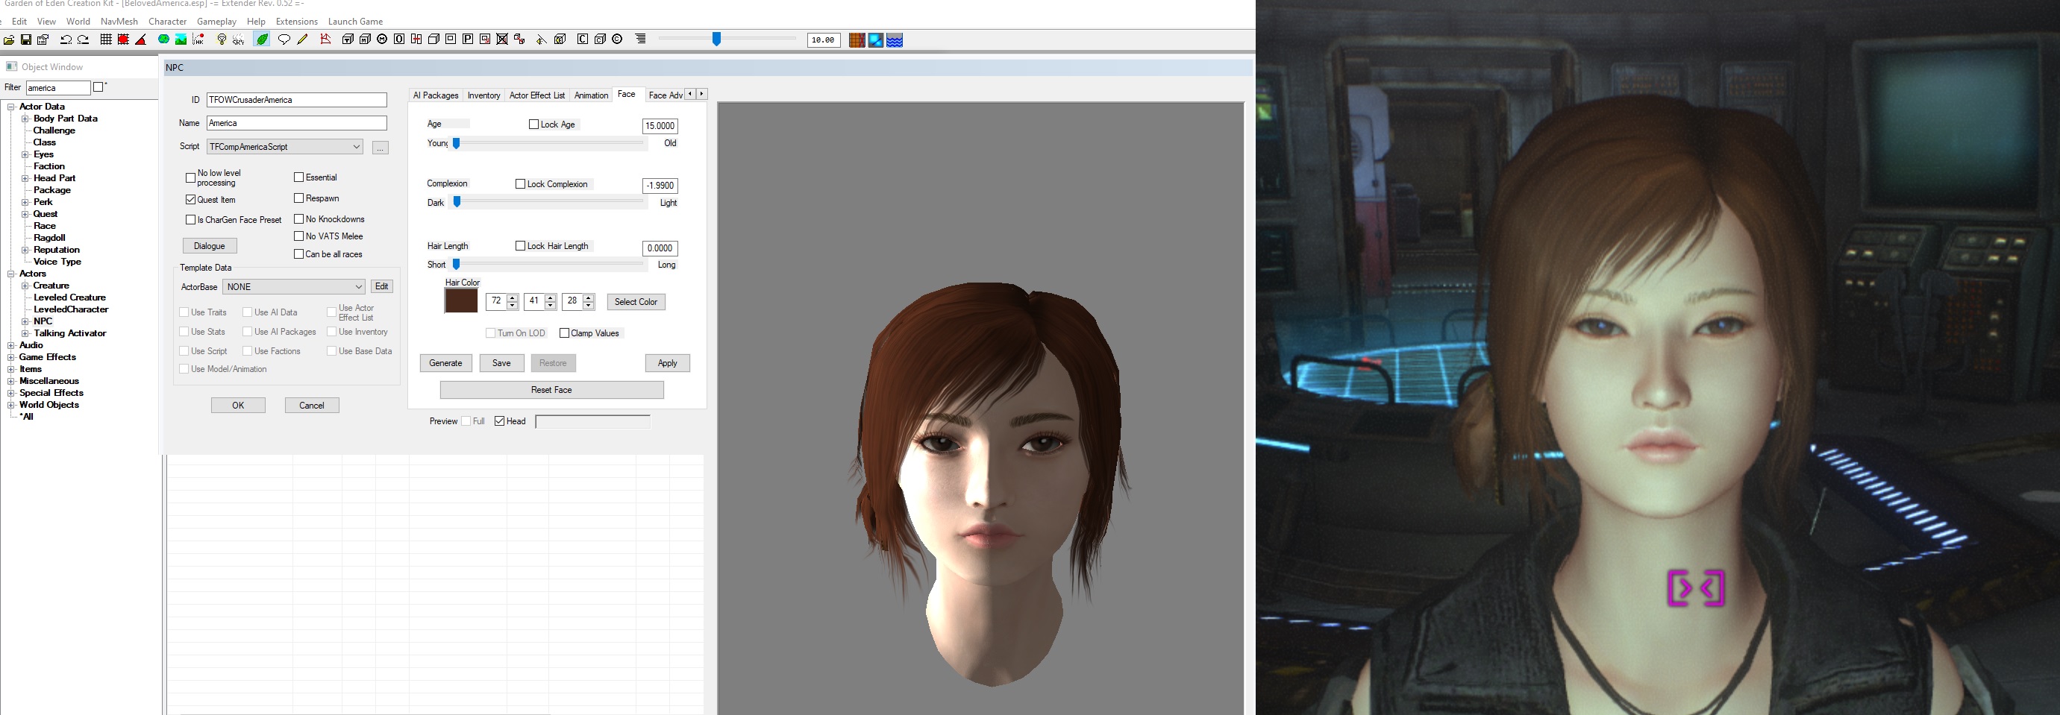The image size is (2060, 715).
Task: Click the open folder toolbar icon
Action: pyautogui.click(x=9, y=40)
